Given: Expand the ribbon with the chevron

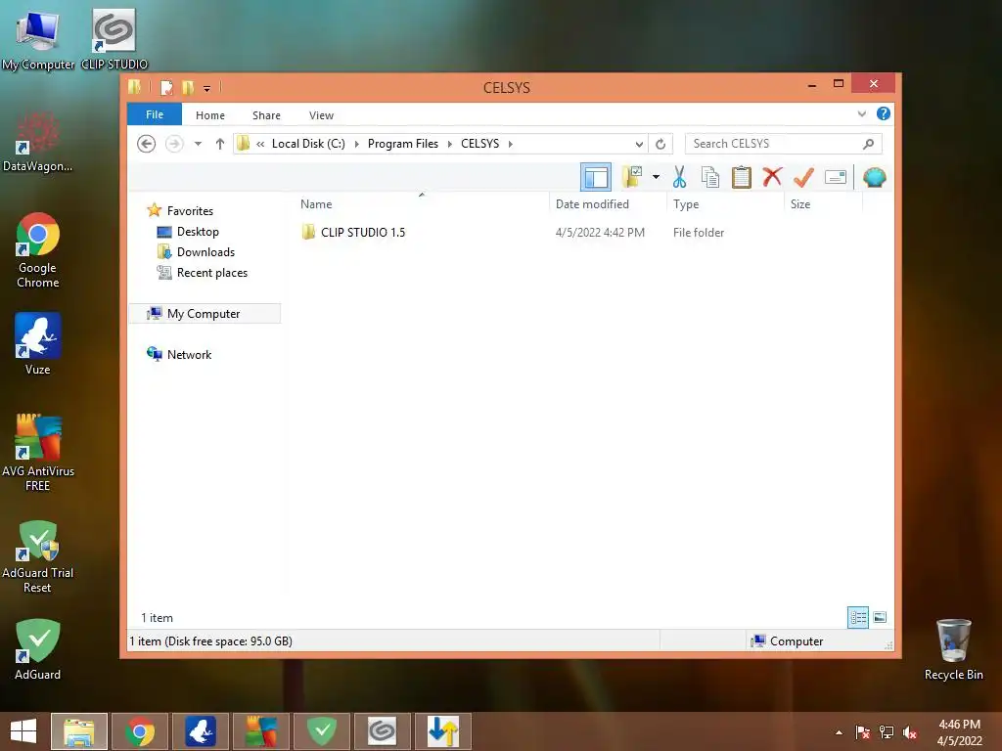Looking at the screenshot, I should (x=861, y=113).
